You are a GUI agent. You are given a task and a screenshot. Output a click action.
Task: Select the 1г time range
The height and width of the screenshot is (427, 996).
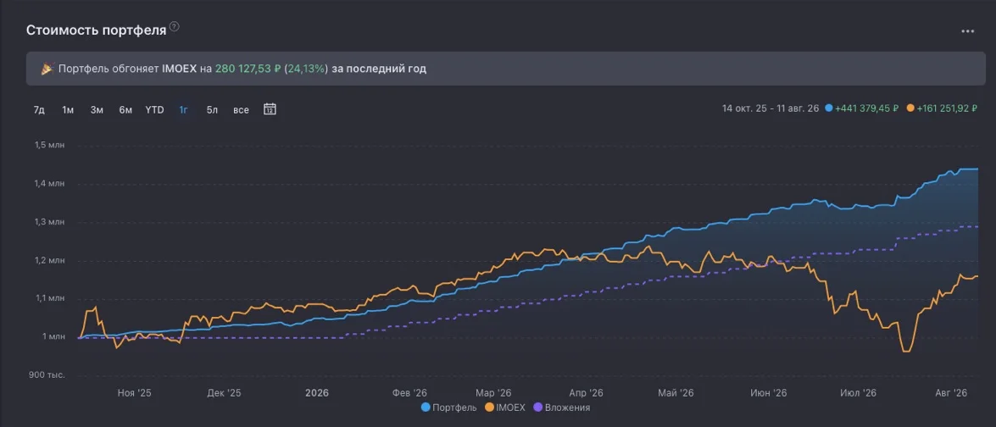184,110
